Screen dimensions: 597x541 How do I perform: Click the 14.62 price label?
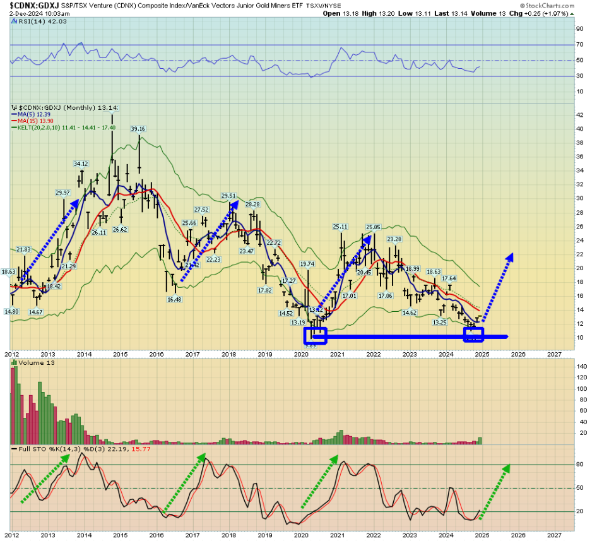click(x=410, y=312)
